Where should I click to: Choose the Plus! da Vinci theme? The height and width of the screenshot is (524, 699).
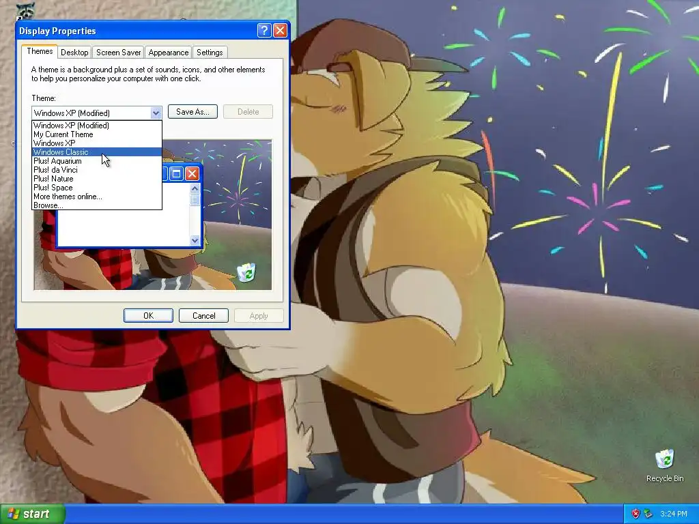point(97,170)
